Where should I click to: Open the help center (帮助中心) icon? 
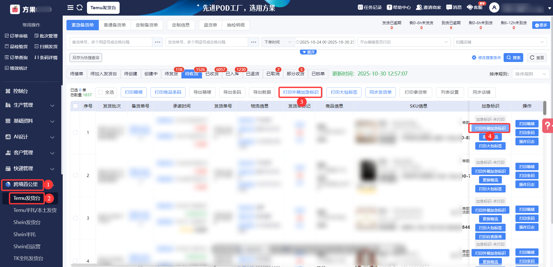click(x=389, y=7)
